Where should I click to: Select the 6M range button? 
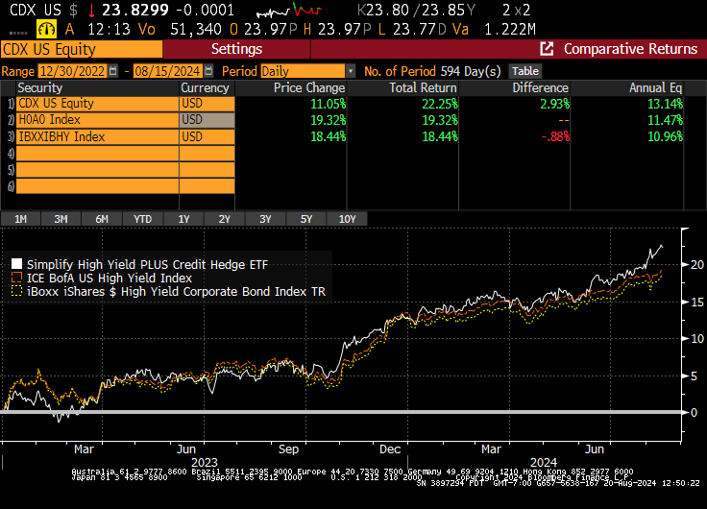102,219
